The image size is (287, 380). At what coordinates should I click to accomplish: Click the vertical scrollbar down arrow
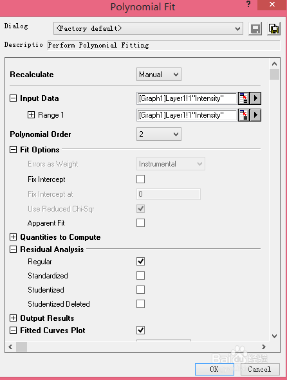point(274,336)
